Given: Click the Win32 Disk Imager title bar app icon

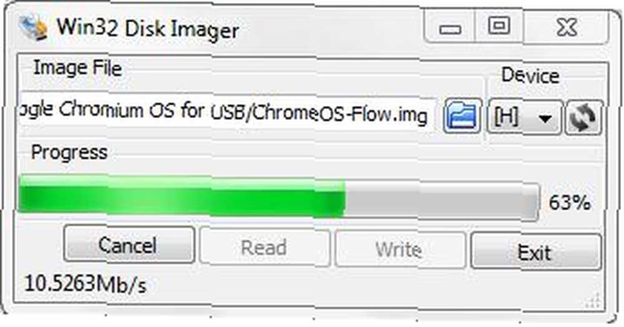Looking at the screenshot, I should [34, 27].
